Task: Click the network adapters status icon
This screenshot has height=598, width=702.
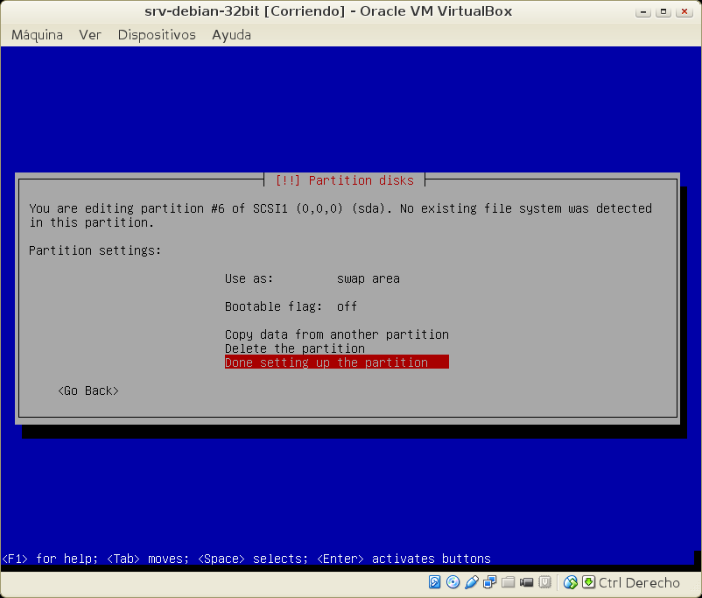Action: (x=490, y=582)
